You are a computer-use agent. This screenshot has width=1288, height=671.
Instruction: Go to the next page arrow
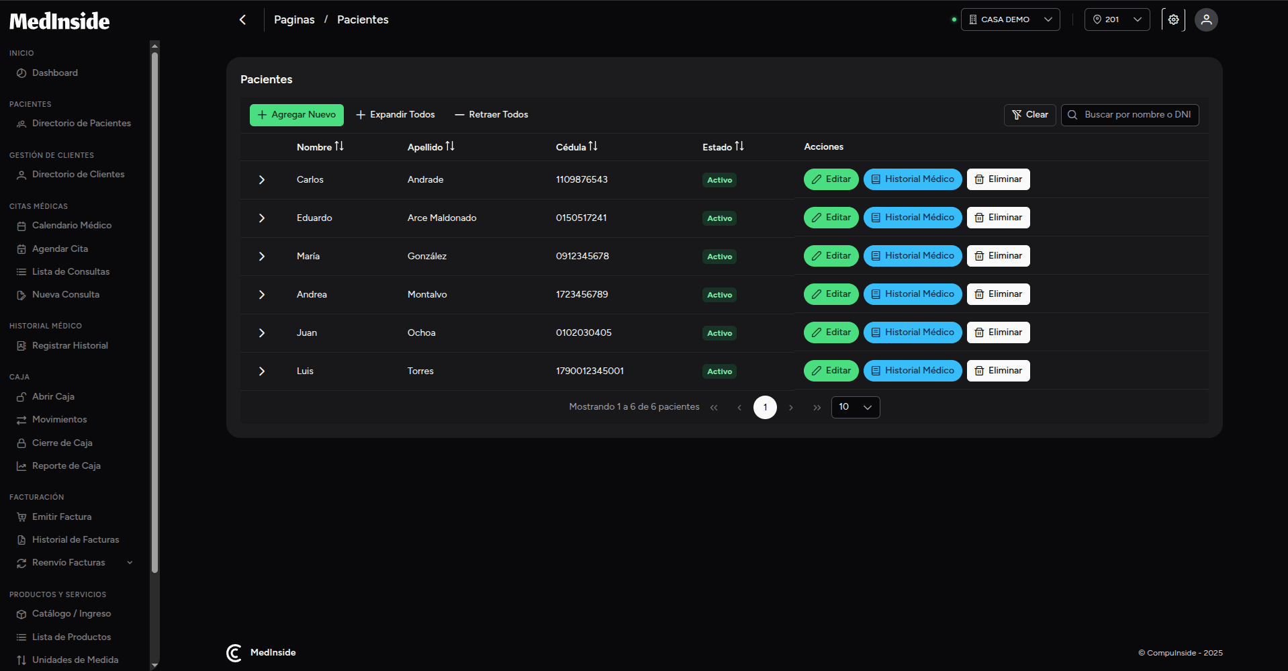point(791,408)
